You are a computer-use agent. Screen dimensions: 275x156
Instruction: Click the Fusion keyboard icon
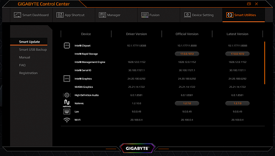pos(145,15)
